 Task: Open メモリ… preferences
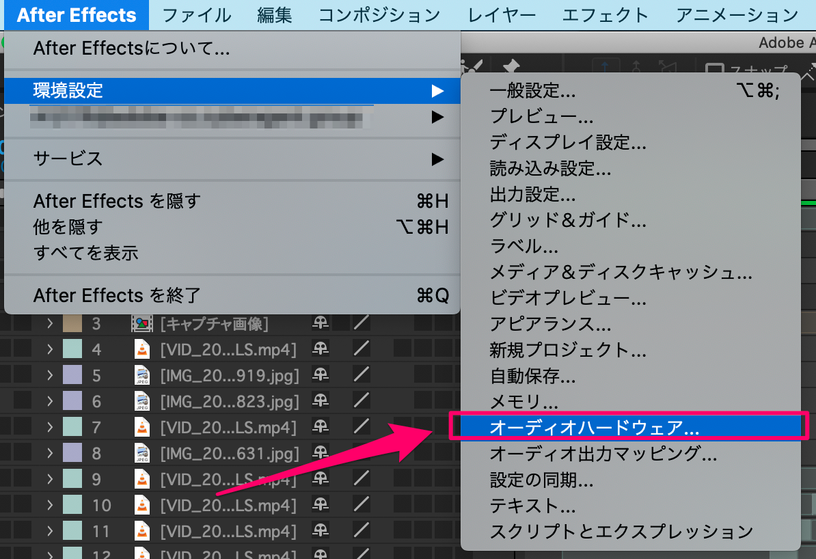tap(631, 402)
